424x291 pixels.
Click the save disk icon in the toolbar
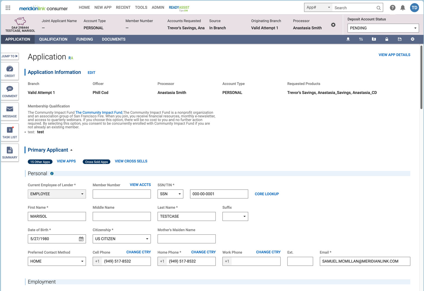click(x=400, y=39)
